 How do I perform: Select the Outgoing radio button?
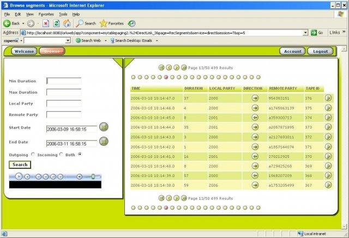[33, 154]
